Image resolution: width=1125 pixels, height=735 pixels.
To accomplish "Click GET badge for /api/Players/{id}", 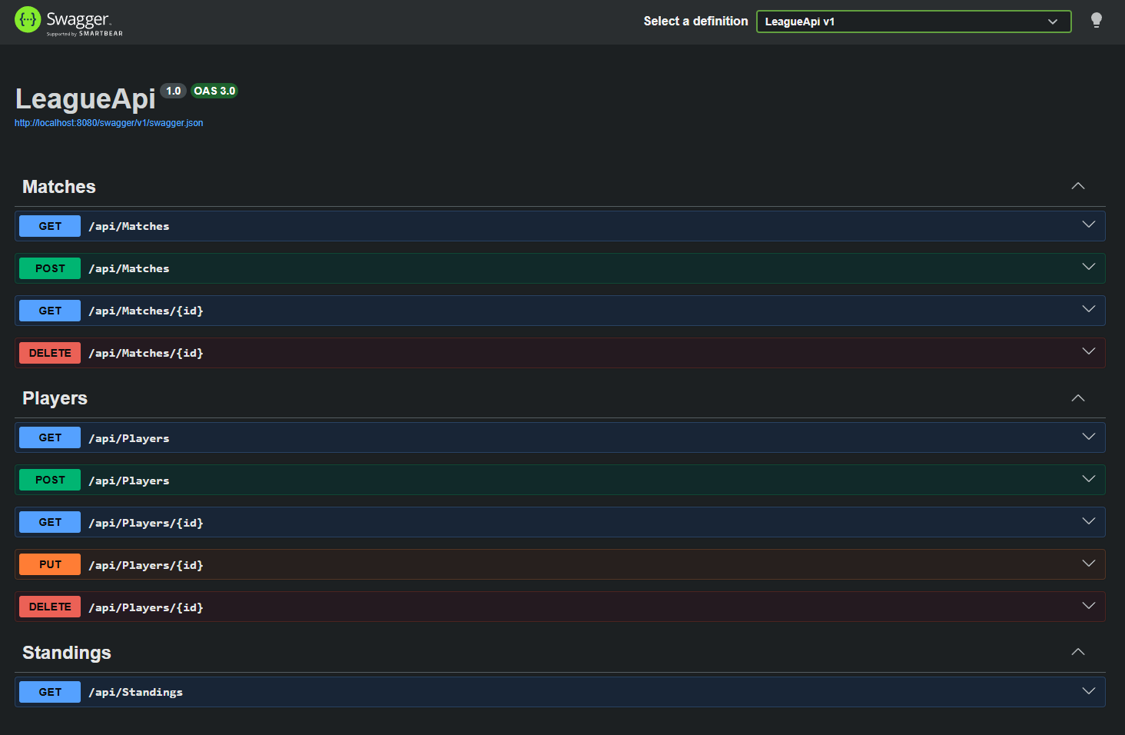I will click(50, 522).
